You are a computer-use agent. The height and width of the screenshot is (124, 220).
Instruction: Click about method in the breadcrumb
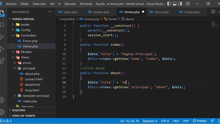130,19
